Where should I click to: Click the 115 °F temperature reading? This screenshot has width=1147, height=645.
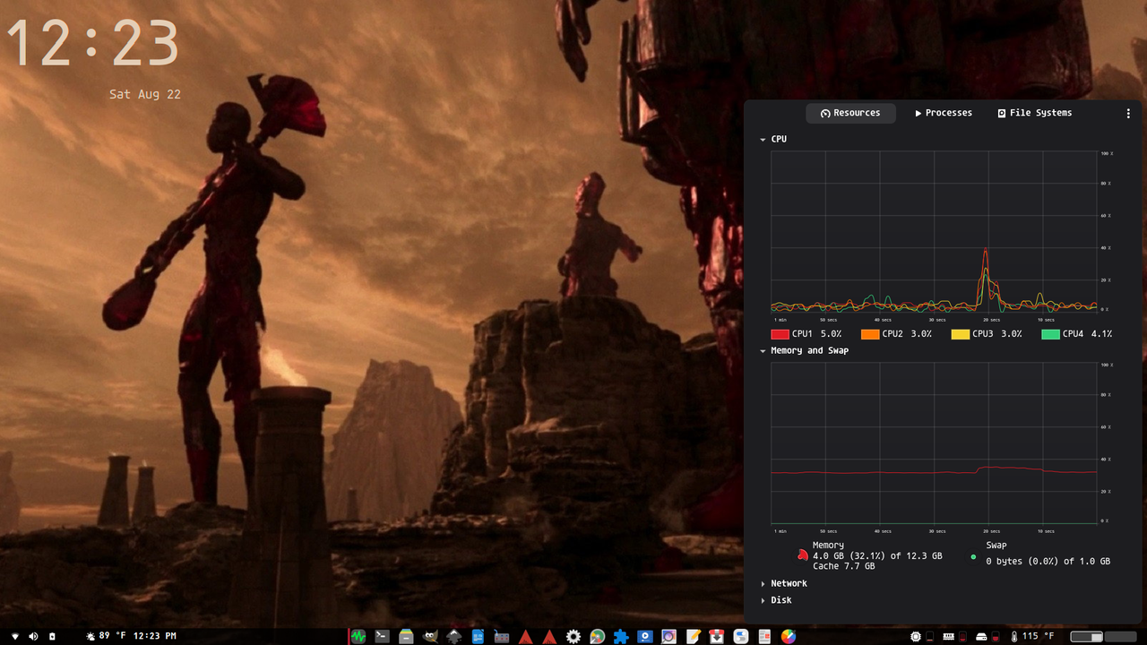pos(1038,636)
